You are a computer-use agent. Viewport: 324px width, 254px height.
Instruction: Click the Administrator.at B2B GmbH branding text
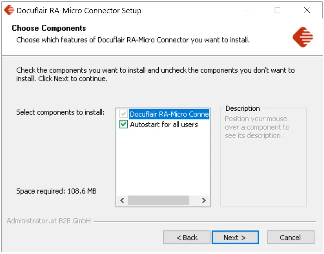[49, 221]
